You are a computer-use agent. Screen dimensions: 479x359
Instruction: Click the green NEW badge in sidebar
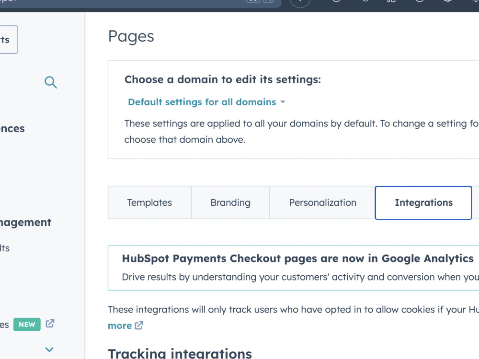pyautogui.click(x=27, y=325)
